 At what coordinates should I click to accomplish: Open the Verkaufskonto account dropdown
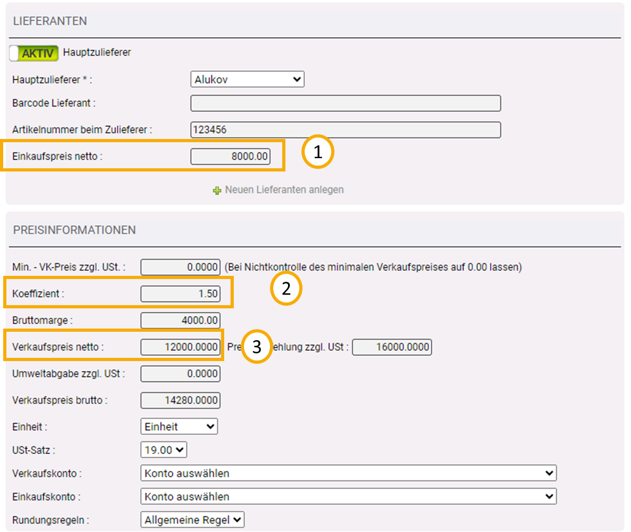348,473
